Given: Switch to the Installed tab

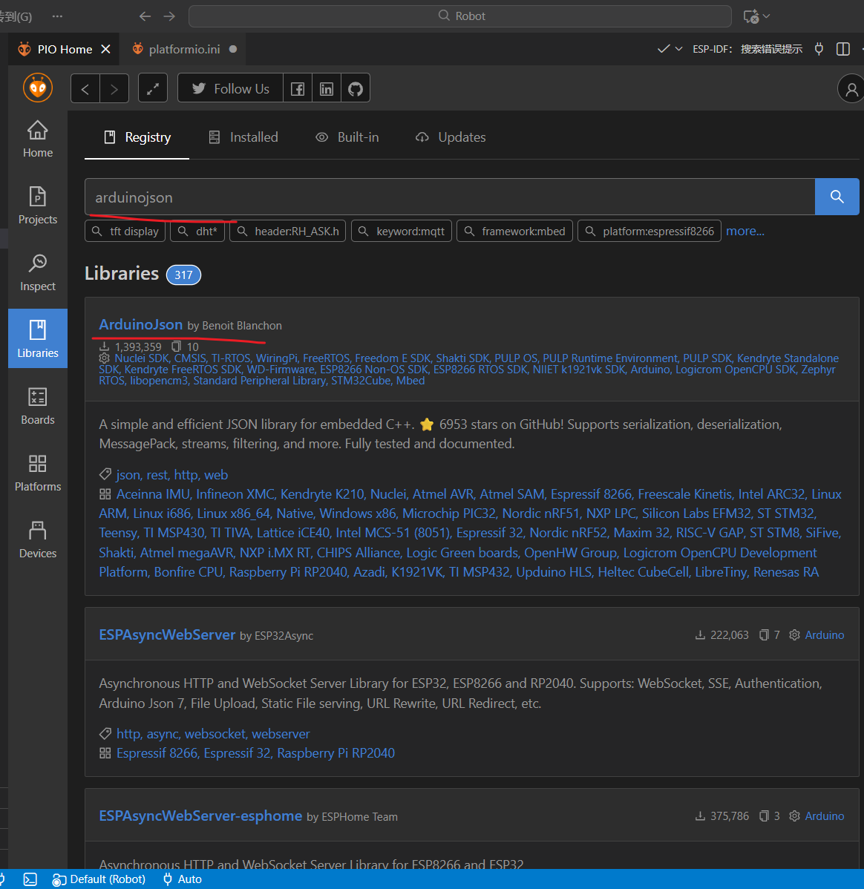Looking at the screenshot, I should click(x=243, y=137).
